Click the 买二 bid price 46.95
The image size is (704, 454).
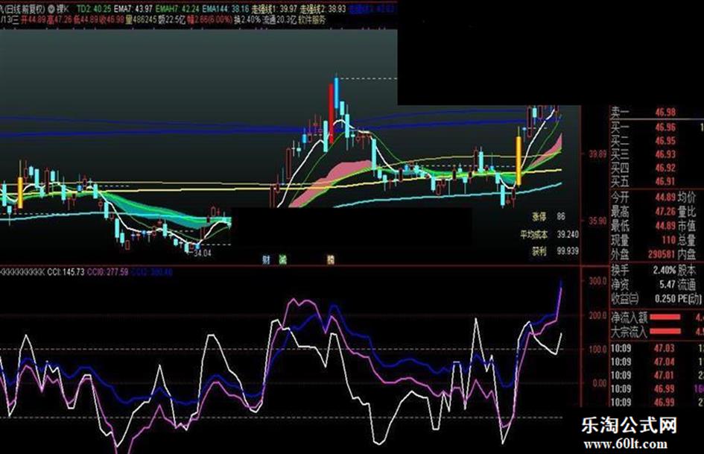click(665, 141)
